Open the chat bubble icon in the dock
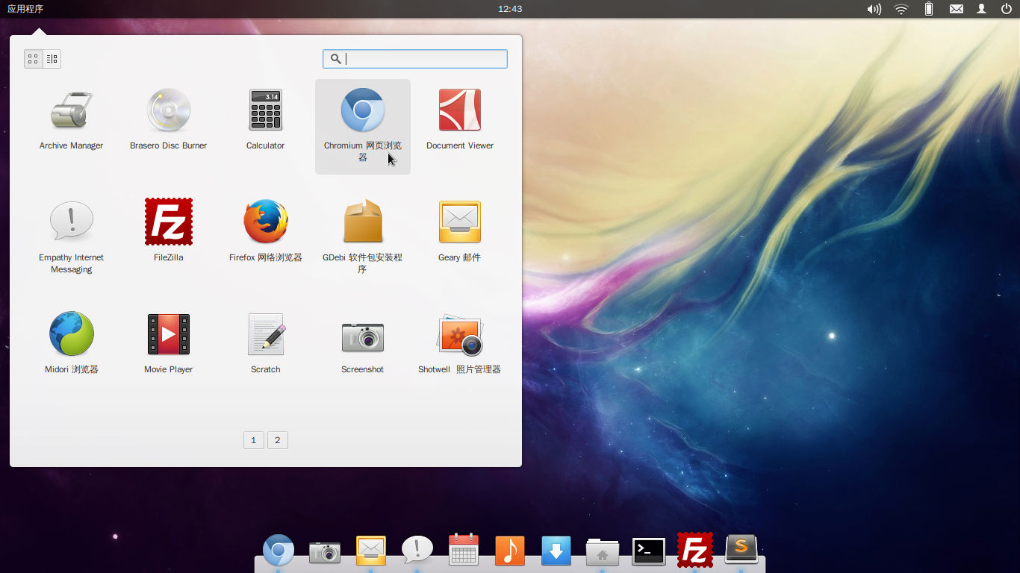 point(417,551)
